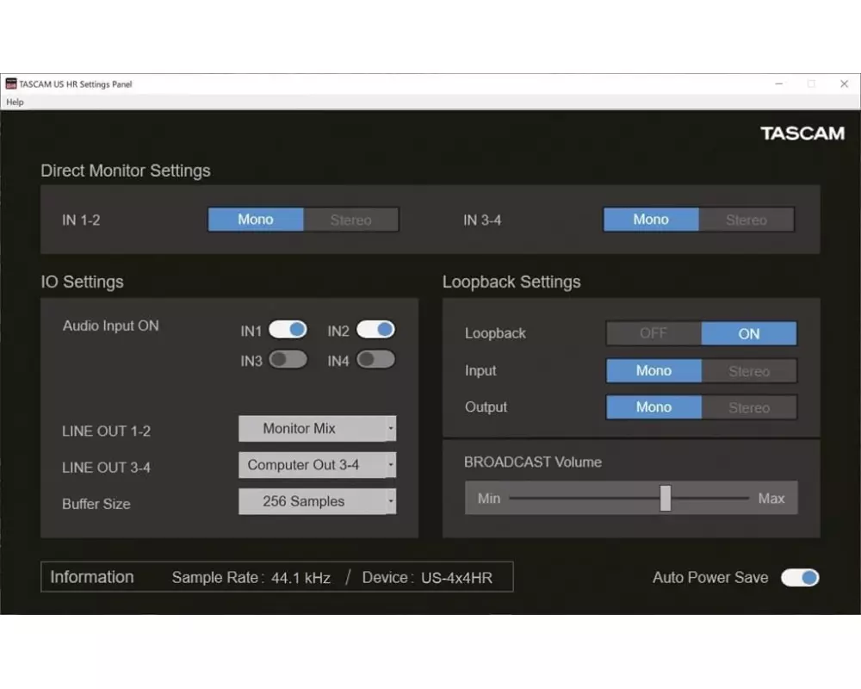Click the TASCAM logo
Viewport: 861px width, 689px height.
tap(802, 133)
